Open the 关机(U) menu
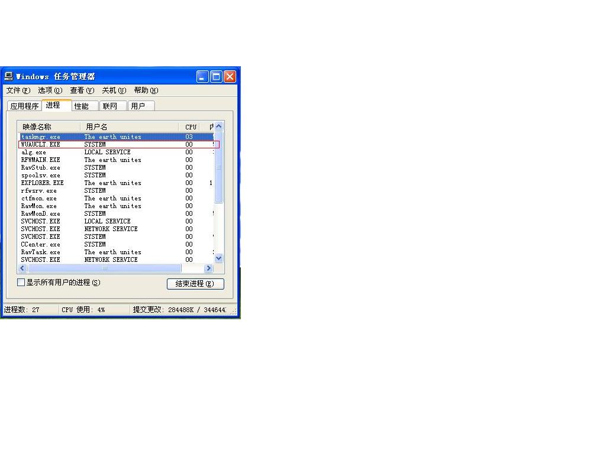606x454 pixels. [114, 90]
